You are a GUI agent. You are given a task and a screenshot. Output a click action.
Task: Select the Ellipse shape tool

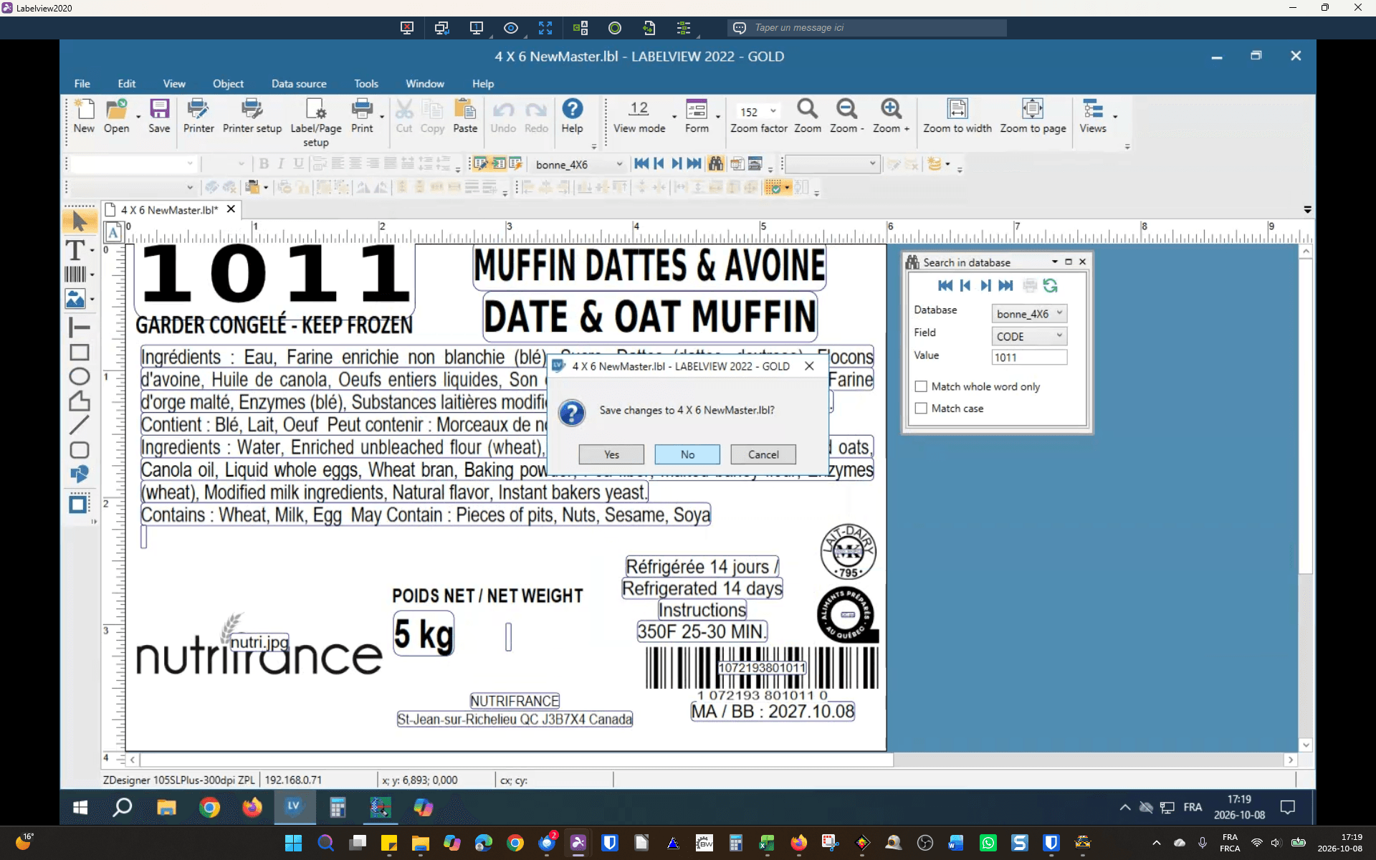pos(80,376)
